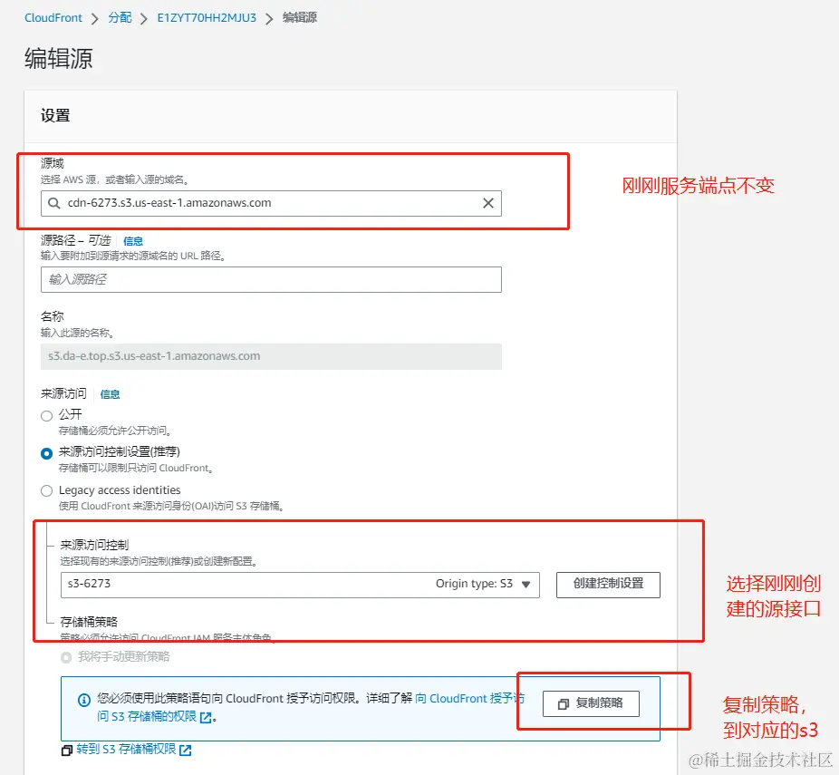839x775 pixels.
Task: Click the 设置 section heading
Action: pyautogui.click(x=55, y=115)
